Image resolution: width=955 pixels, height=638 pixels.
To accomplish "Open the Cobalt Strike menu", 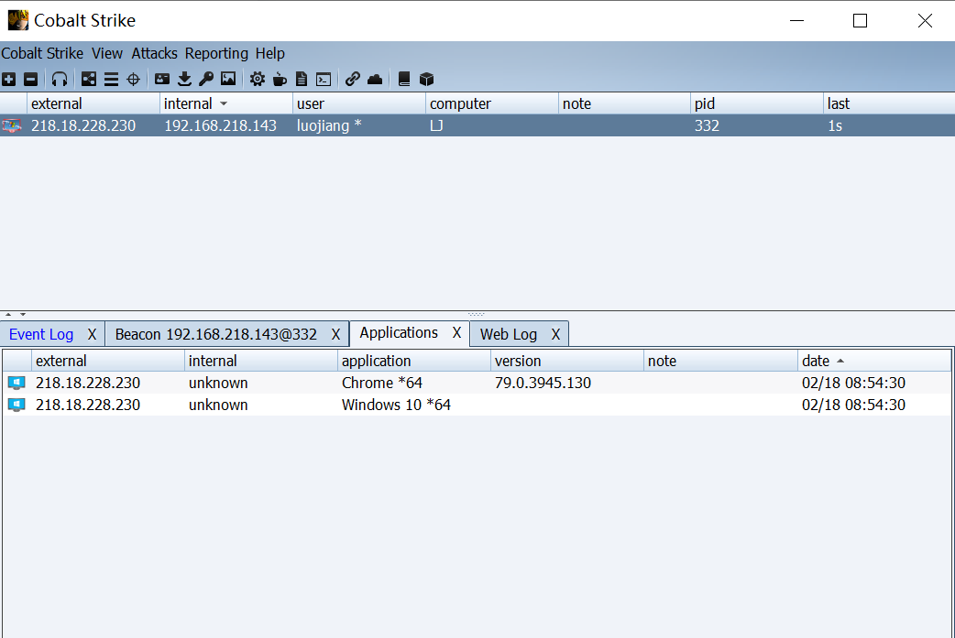I will [42, 53].
